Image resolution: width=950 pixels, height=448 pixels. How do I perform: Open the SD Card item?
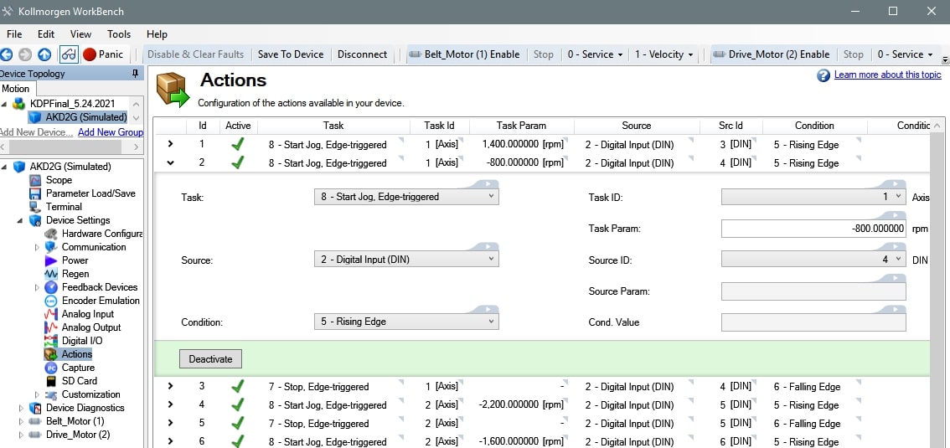[x=80, y=381]
